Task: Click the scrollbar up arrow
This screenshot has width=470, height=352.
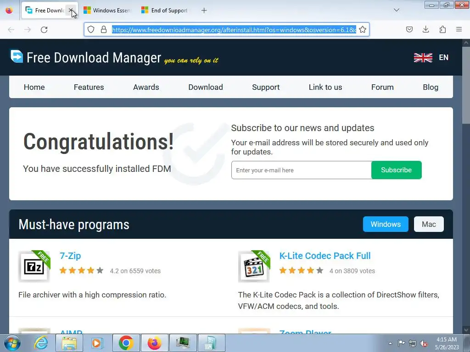Action: click(466, 43)
